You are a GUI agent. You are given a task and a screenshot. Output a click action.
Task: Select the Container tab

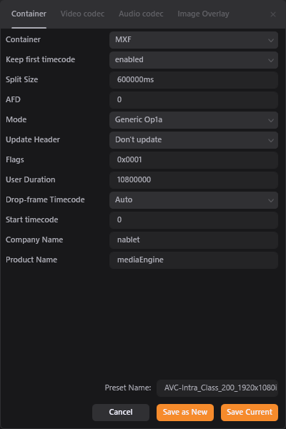coord(29,14)
